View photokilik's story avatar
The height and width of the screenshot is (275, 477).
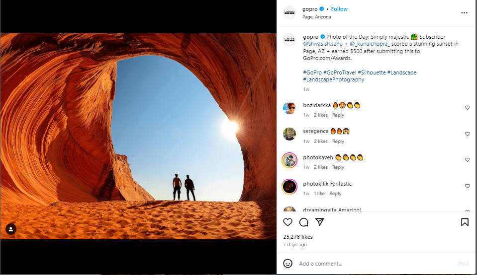(289, 186)
